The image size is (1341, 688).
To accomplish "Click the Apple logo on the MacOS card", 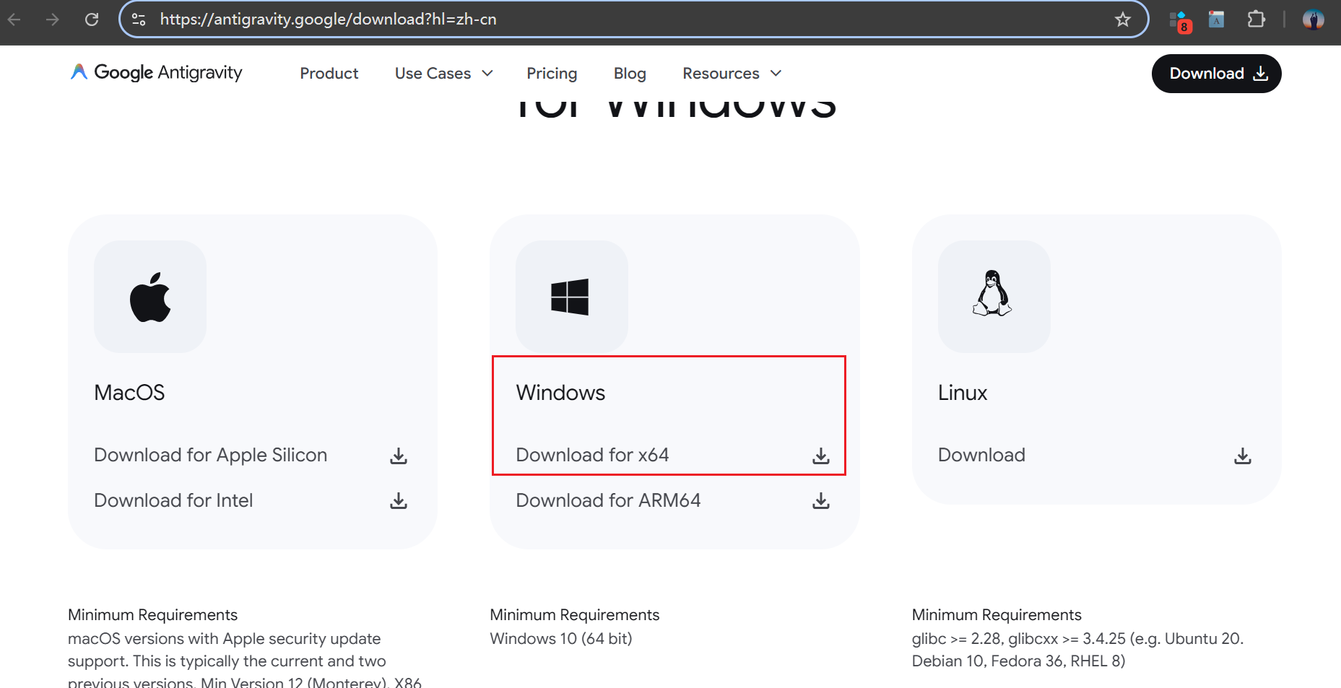I will [x=149, y=296].
